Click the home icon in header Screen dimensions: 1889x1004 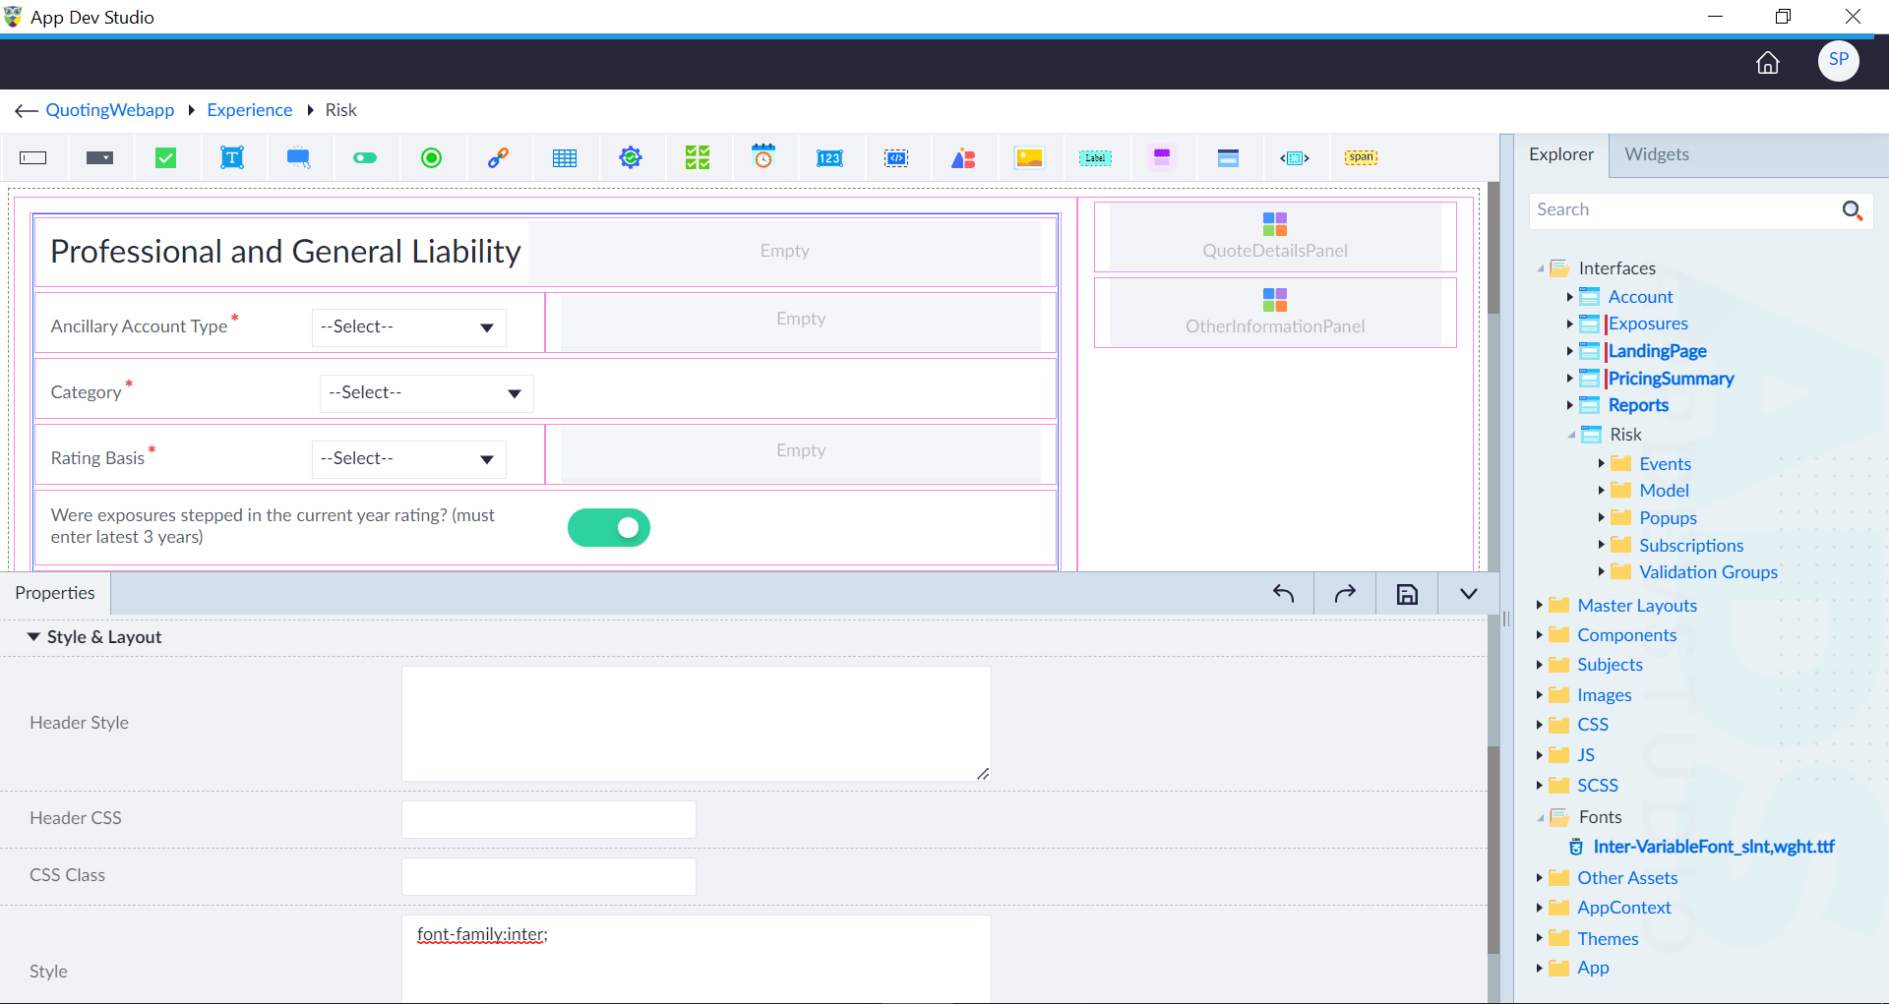(1768, 63)
